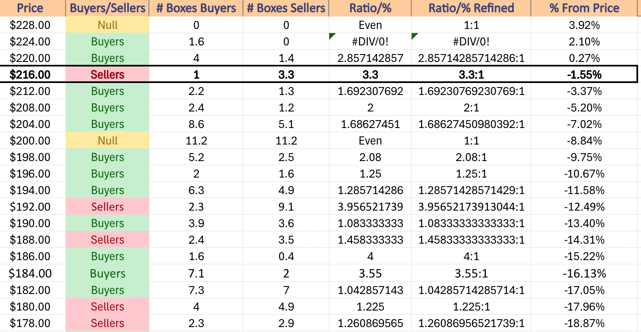Click the $220.00 price cell
Viewport: 641px width, 332px height.
33,58
